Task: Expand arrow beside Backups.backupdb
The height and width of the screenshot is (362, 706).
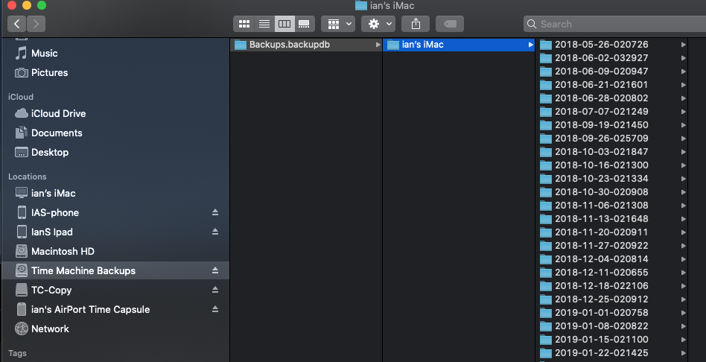Action: point(378,45)
